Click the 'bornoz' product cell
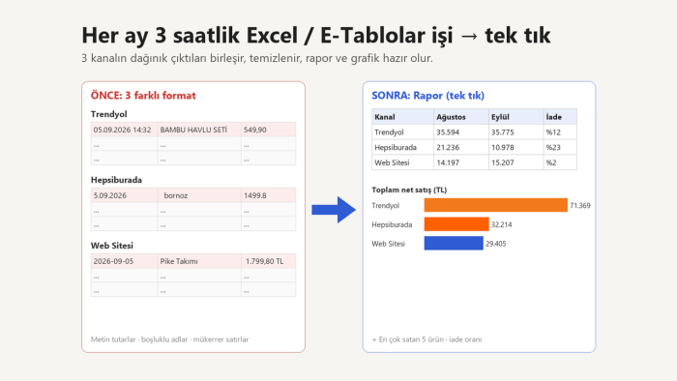The width and height of the screenshot is (677, 381). 199,195
